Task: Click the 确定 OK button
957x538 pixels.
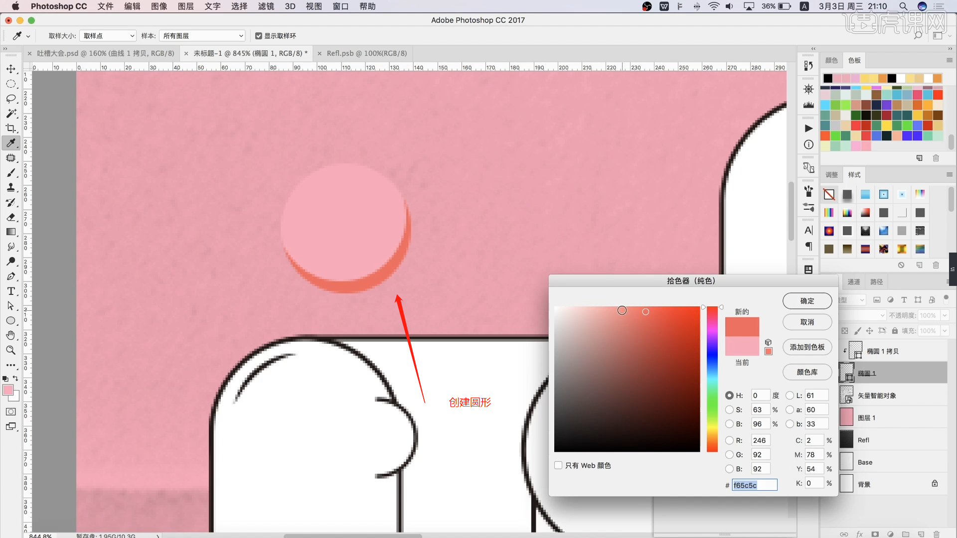Action: point(807,301)
